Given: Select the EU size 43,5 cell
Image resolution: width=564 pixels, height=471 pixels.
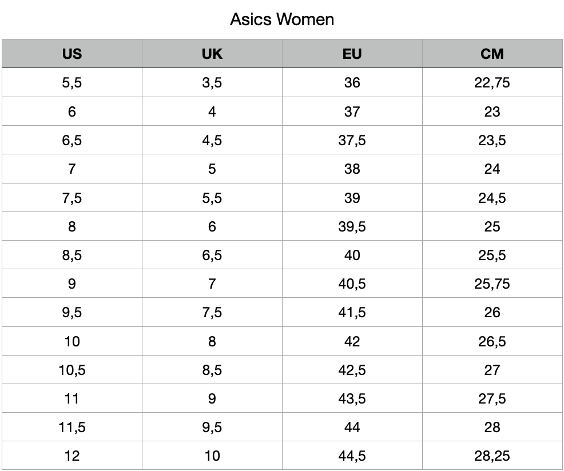Looking at the screenshot, I should [x=352, y=398].
